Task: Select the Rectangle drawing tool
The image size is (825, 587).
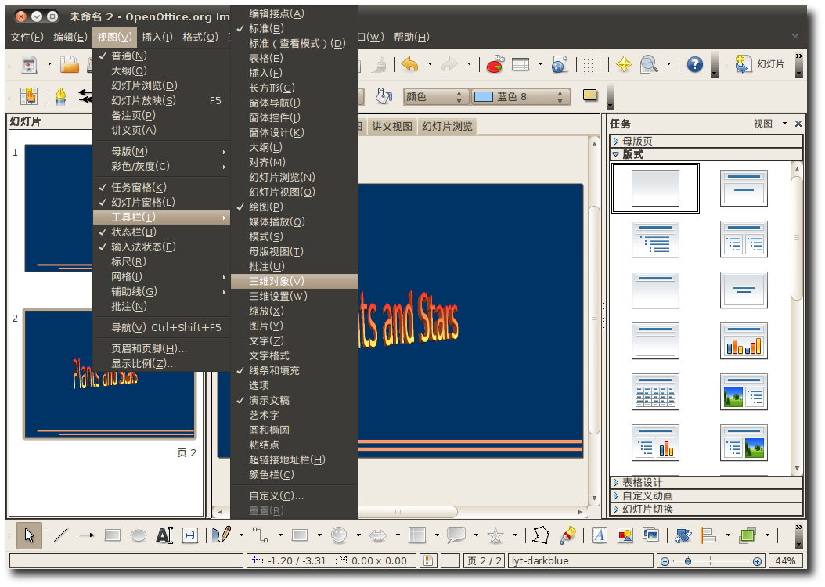Action: tap(113, 535)
